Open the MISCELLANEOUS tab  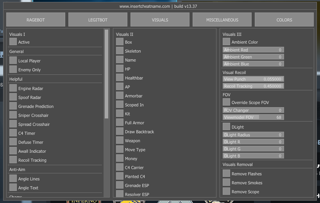pos(222,19)
